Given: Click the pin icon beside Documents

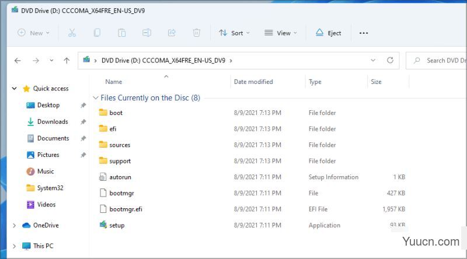Looking at the screenshot, I should 83,138.
